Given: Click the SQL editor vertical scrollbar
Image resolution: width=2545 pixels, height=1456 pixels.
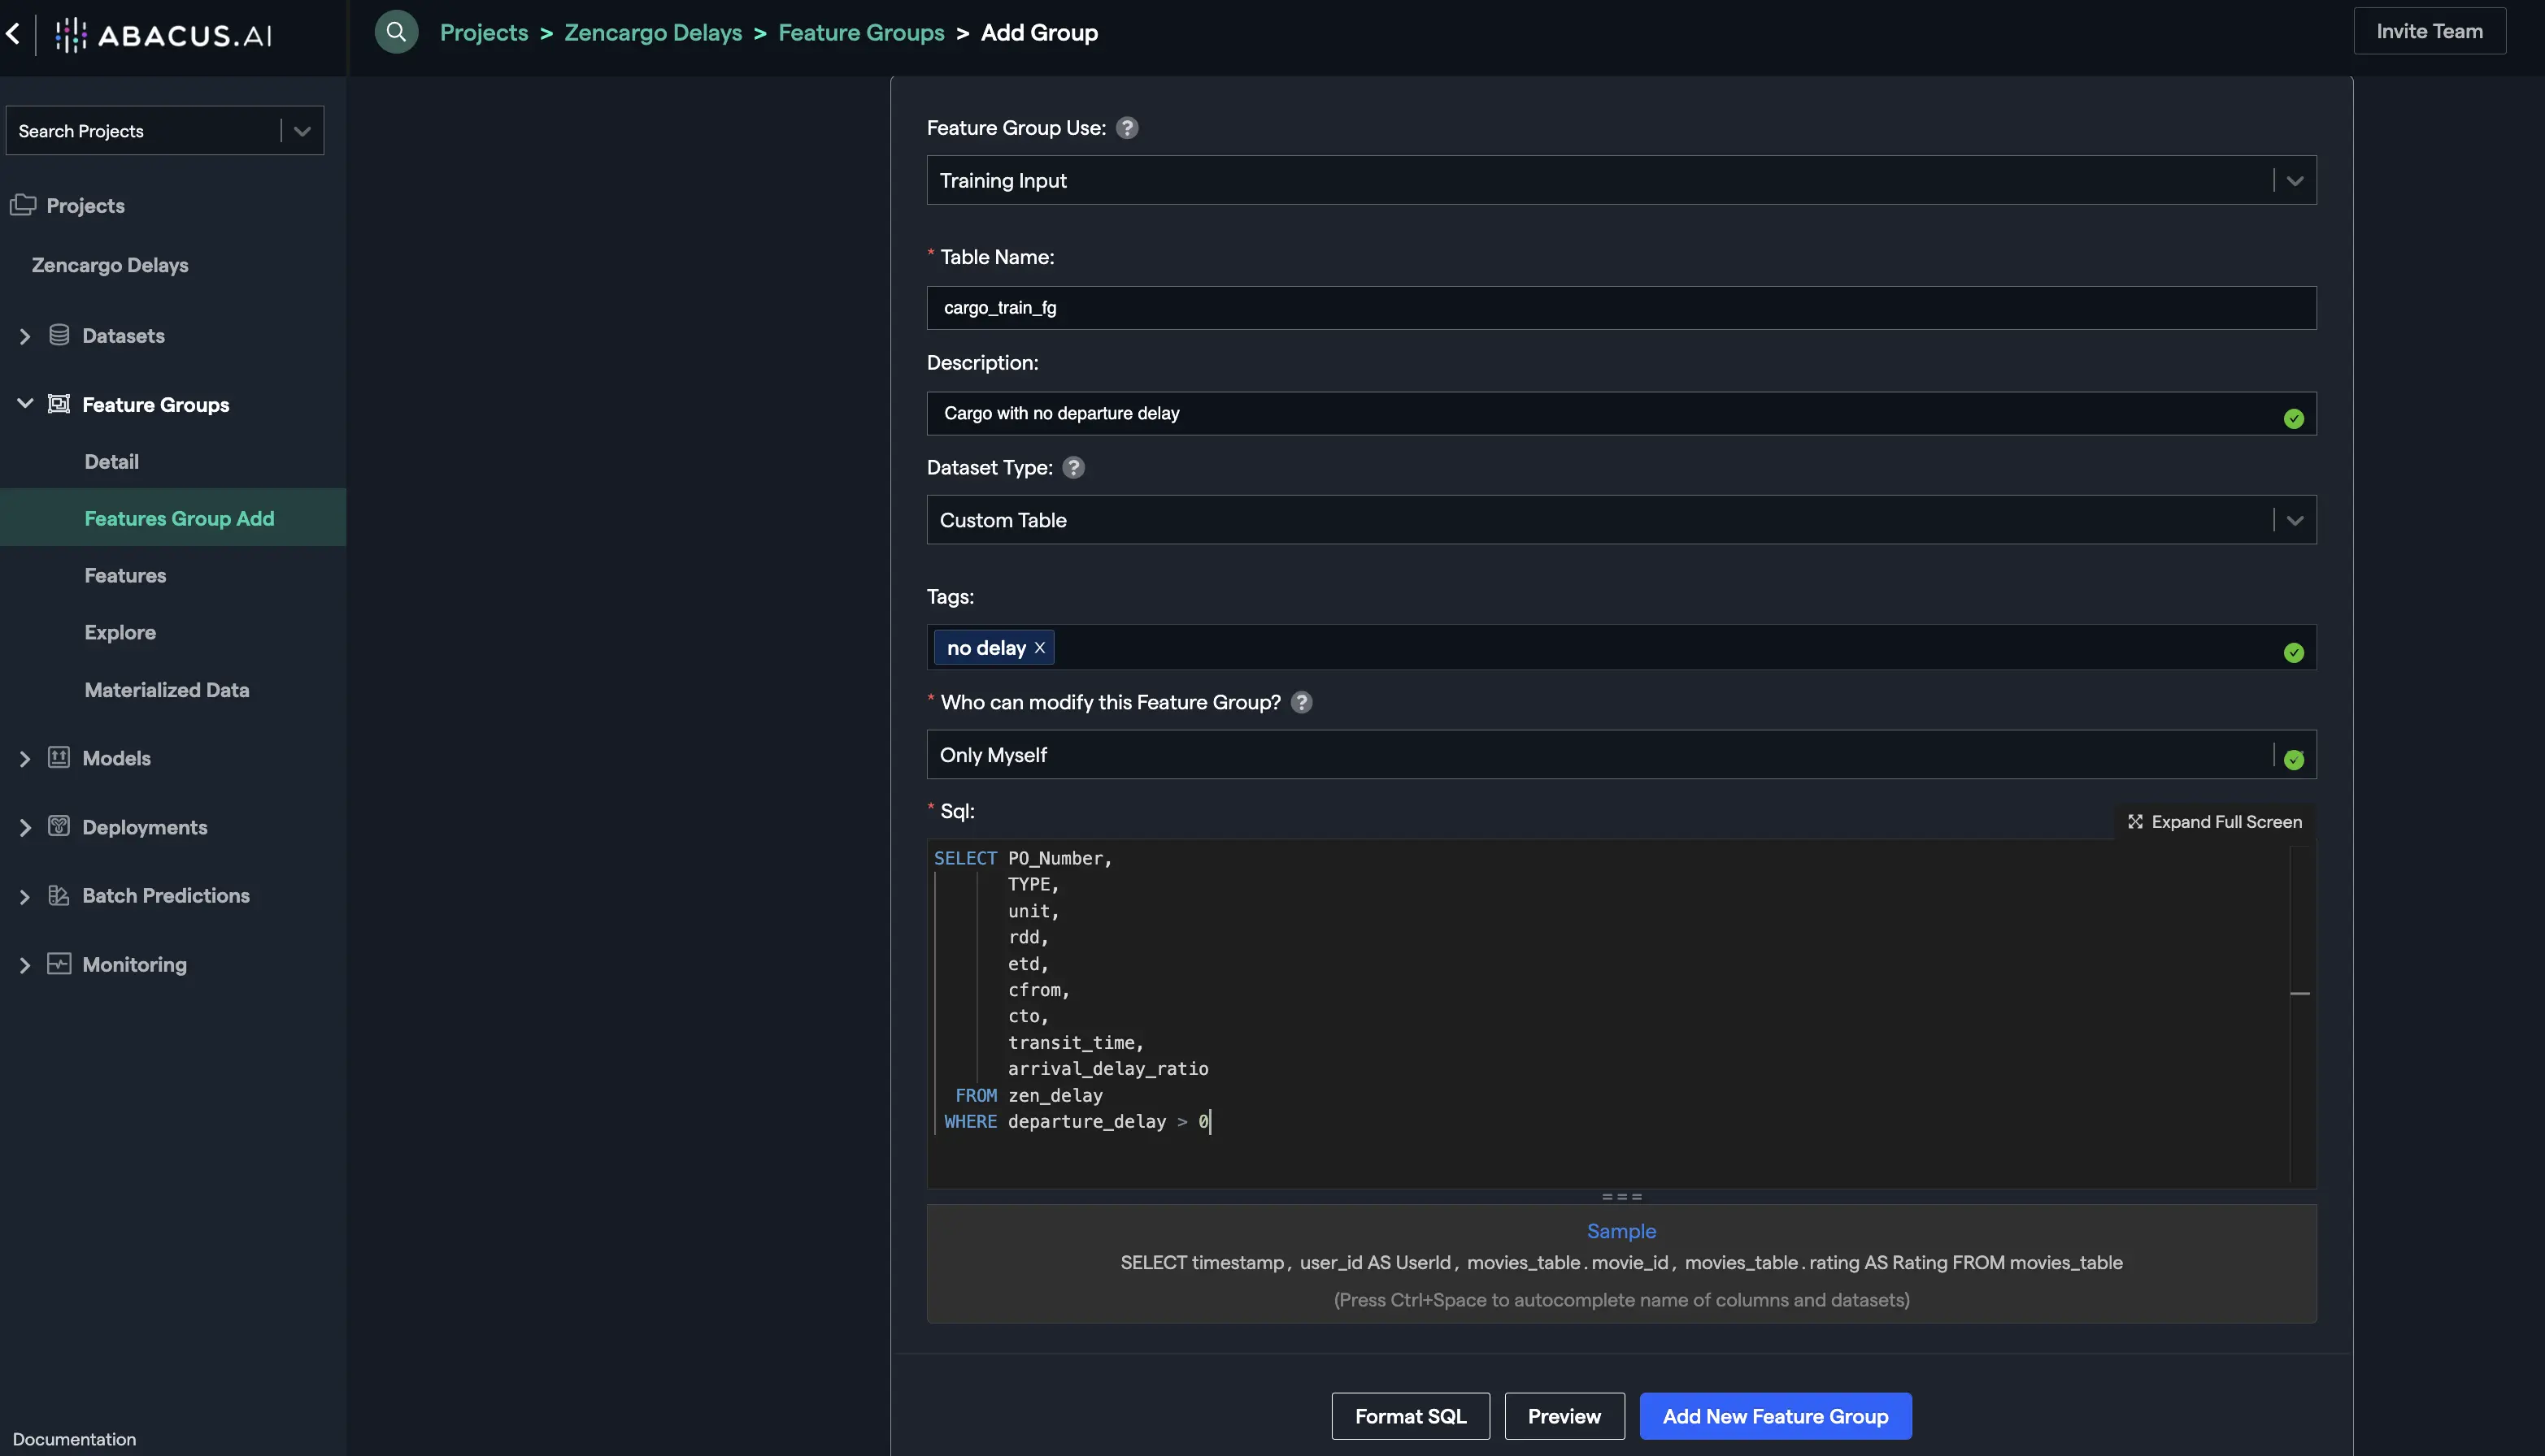Looking at the screenshot, I should click(2301, 1014).
